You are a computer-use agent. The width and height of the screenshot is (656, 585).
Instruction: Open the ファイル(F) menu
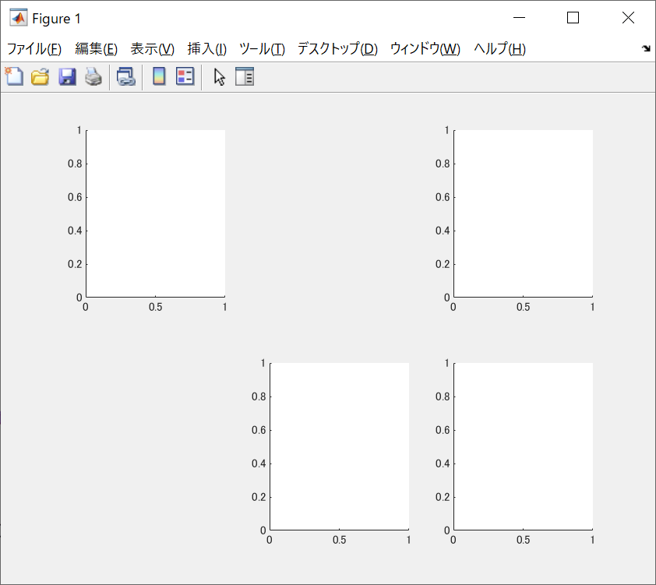[34, 49]
